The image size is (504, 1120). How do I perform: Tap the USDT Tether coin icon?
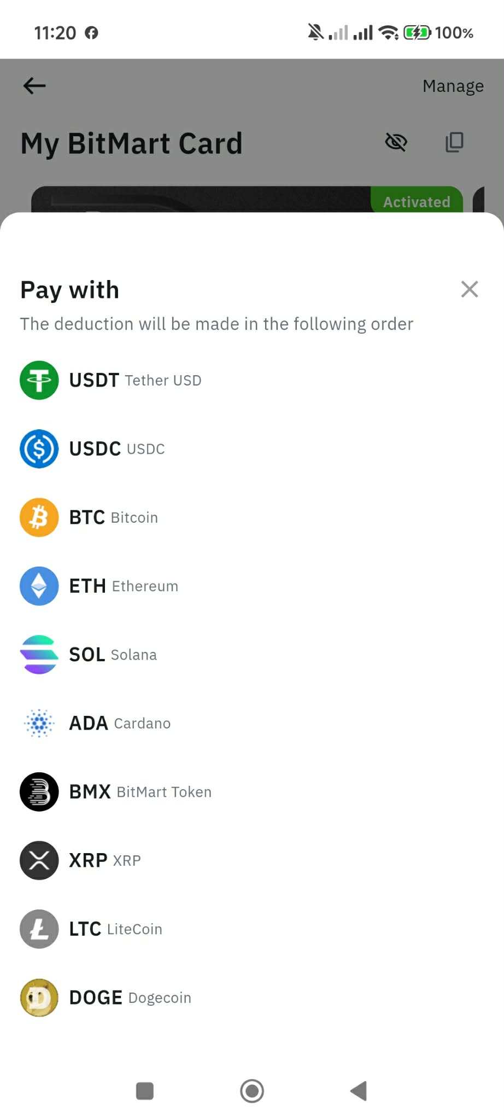tap(39, 380)
